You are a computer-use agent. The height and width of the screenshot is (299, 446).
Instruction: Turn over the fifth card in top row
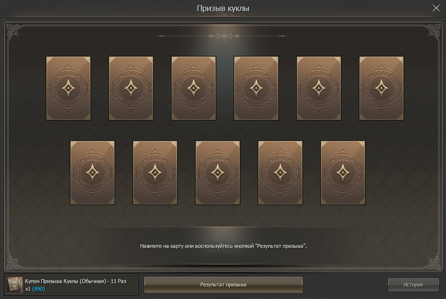coord(318,88)
